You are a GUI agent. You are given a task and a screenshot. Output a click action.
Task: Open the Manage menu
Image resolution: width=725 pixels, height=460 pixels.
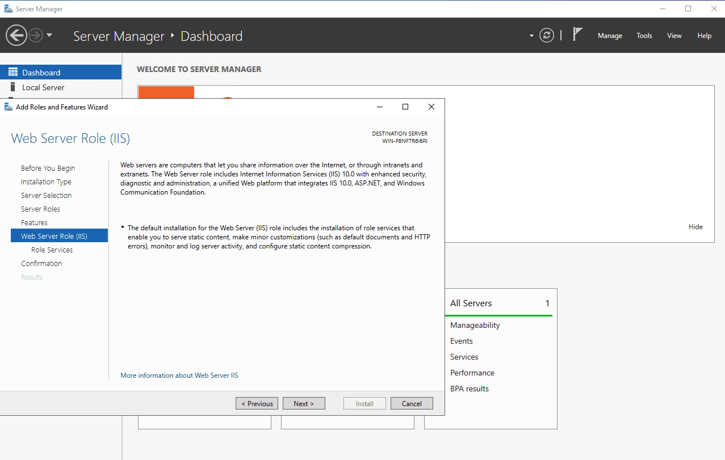tap(610, 36)
